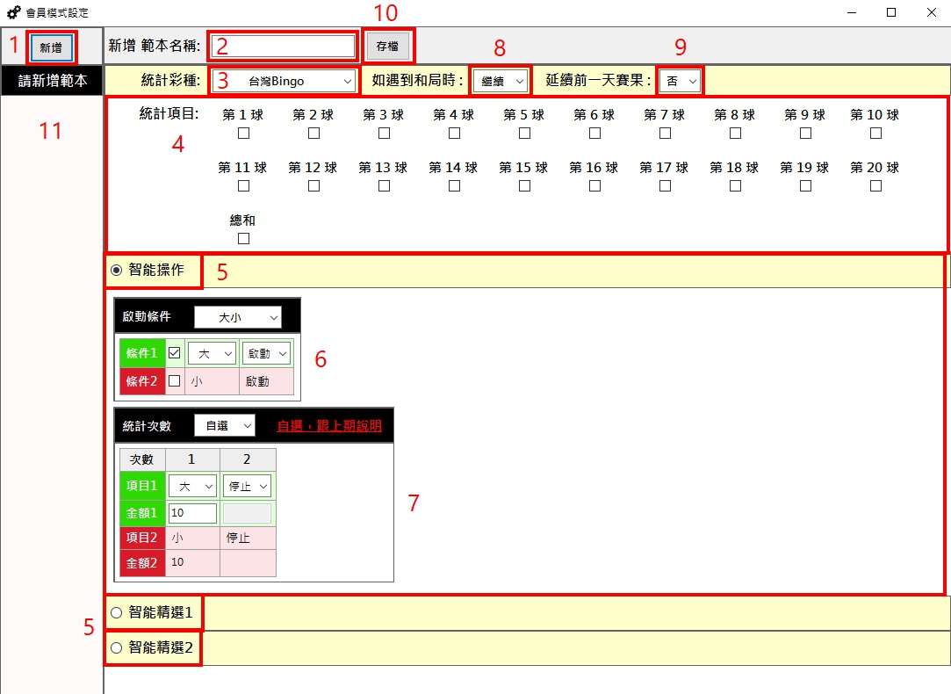Screen dimensions: 951x694
Task: Open the 統計彩種 台灣Bingo dropdown
Action: pos(283,81)
